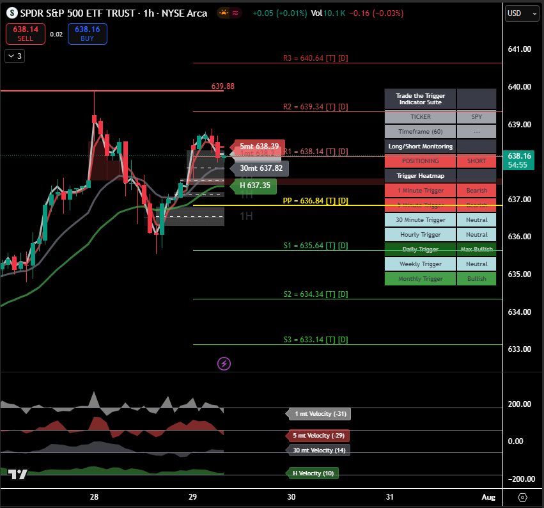Click the SPDR S&P 500 ETF TRUST title
Screen dimensions: 544x508
[x=77, y=13]
